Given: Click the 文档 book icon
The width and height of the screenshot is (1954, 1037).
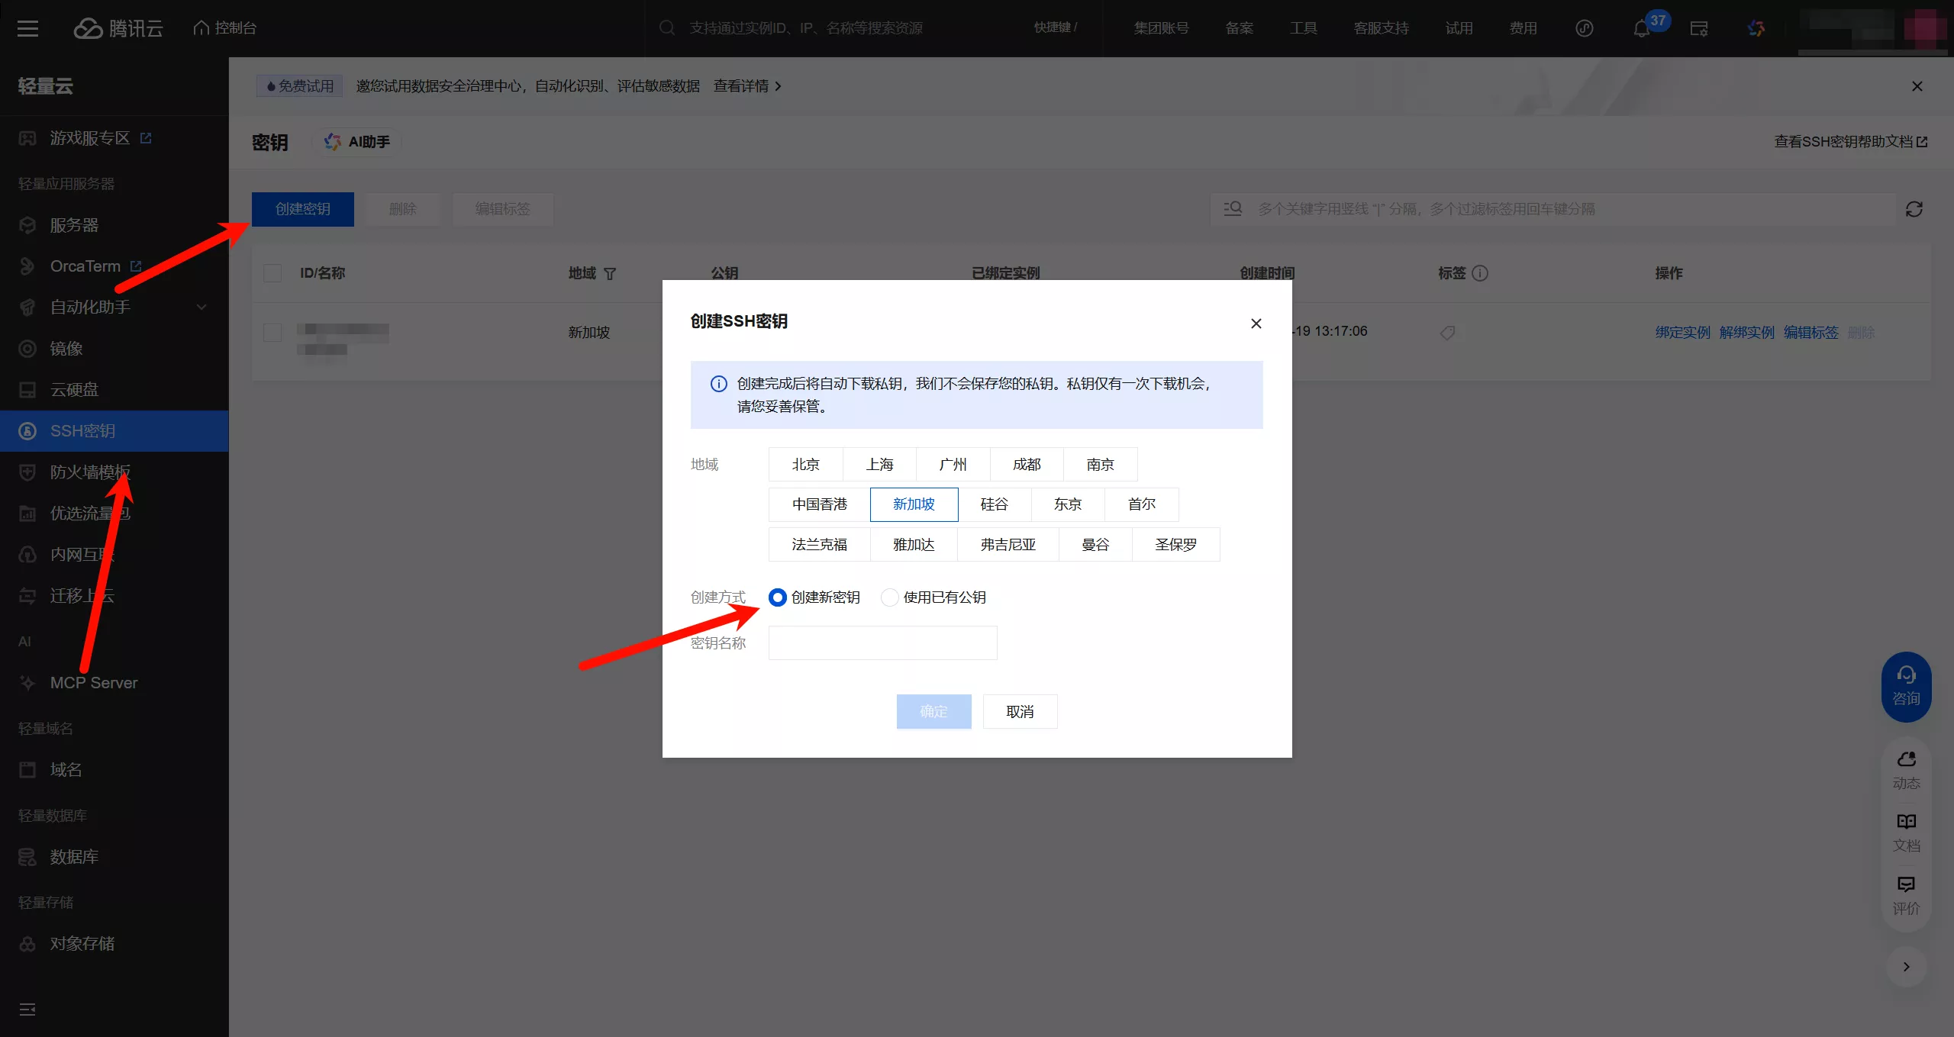Looking at the screenshot, I should pos(1906,822).
